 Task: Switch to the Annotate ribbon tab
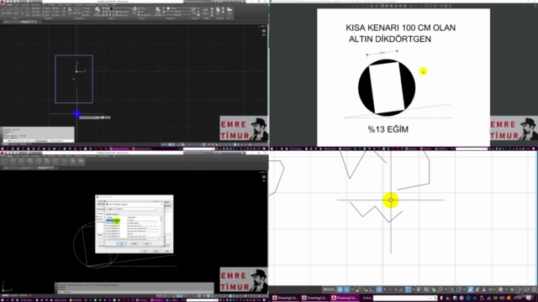click(x=25, y=5)
